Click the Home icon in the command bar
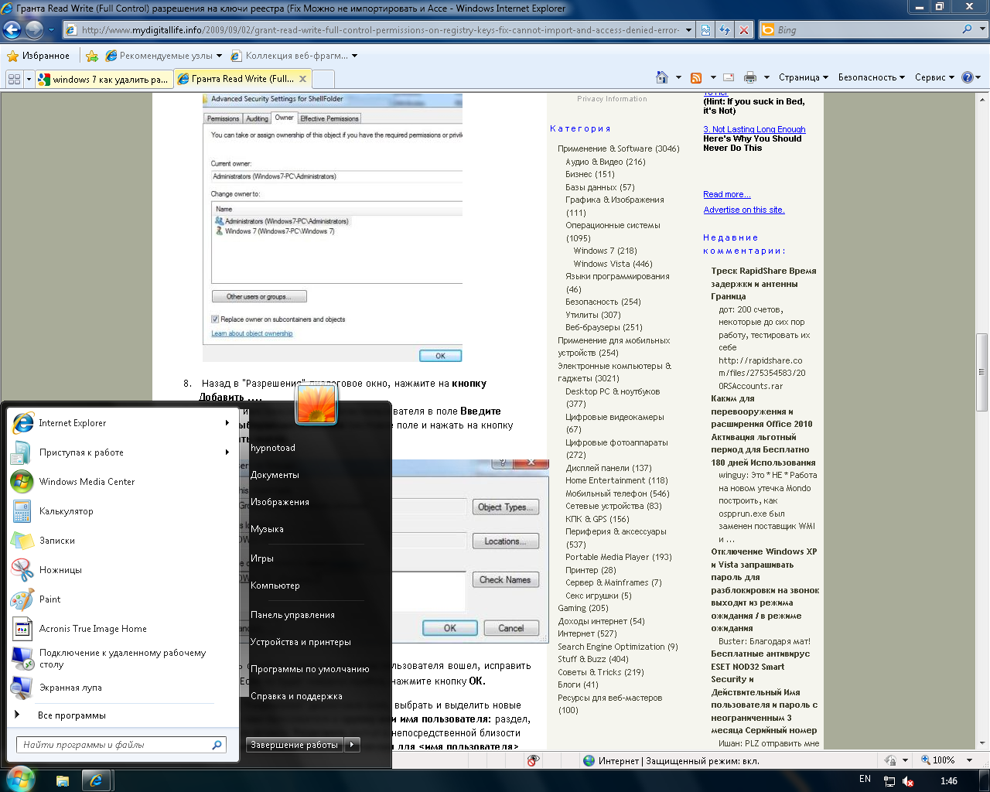This screenshot has width=990, height=792. coord(661,77)
